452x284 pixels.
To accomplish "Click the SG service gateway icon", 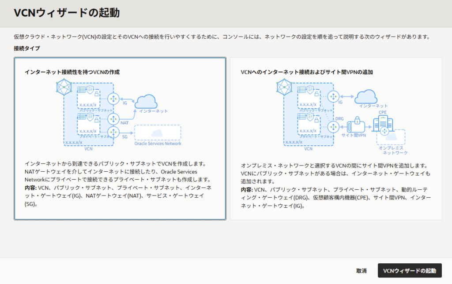I will [x=113, y=132].
